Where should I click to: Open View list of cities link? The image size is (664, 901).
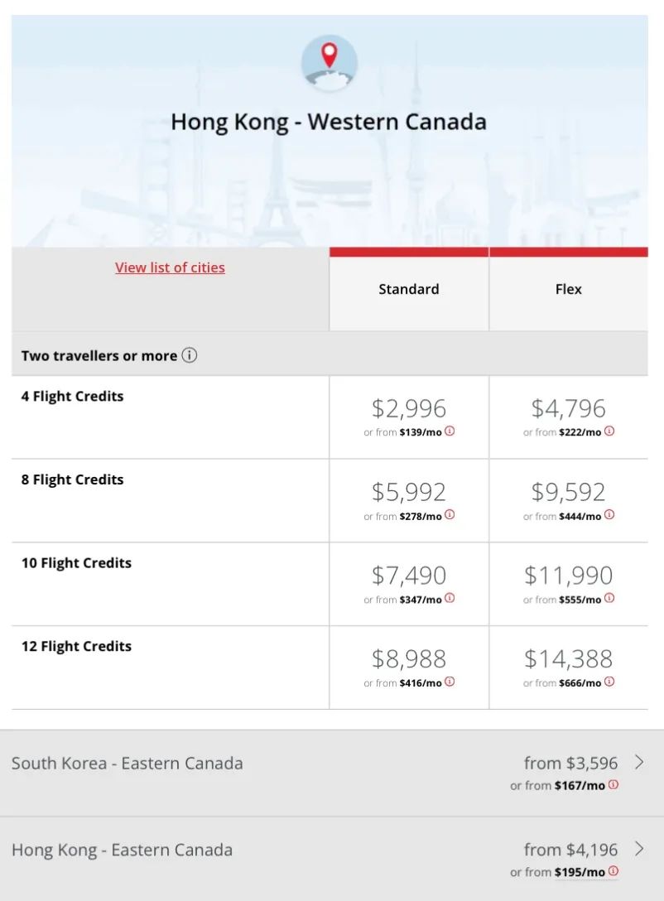pyautogui.click(x=170, y=267)
